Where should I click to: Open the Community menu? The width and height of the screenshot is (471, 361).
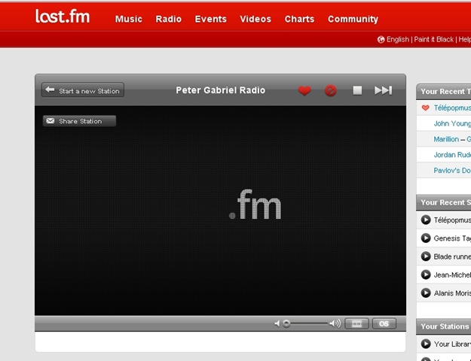click(353, 20)
